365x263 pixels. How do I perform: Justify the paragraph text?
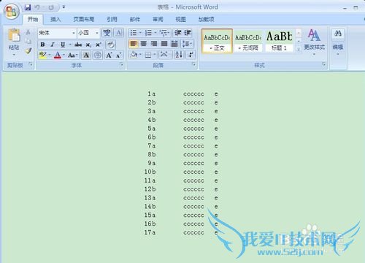(x=164, y=44)
